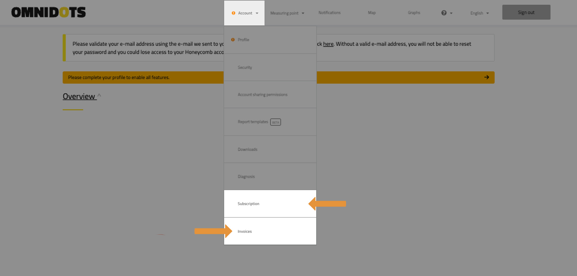Click the arrow on the yellow profile banner

click(x=486, y=77)
